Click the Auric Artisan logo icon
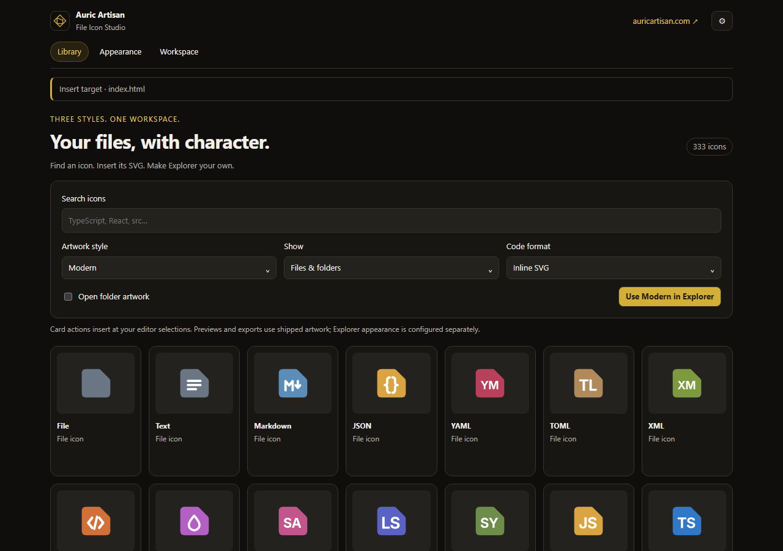The width and height of the screenshot is (783, 551). pos(60,21)
